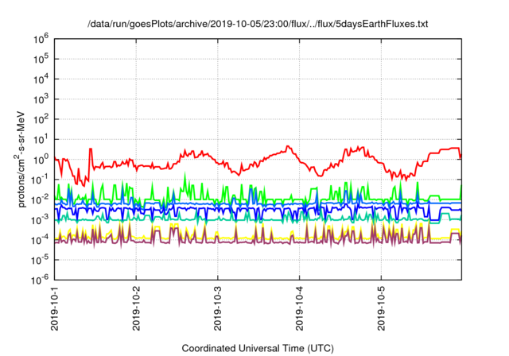The height and width of the screenshot is (356, 509).
Task: Click the 2019-10-2 date label
Action: tap(136, 308)
